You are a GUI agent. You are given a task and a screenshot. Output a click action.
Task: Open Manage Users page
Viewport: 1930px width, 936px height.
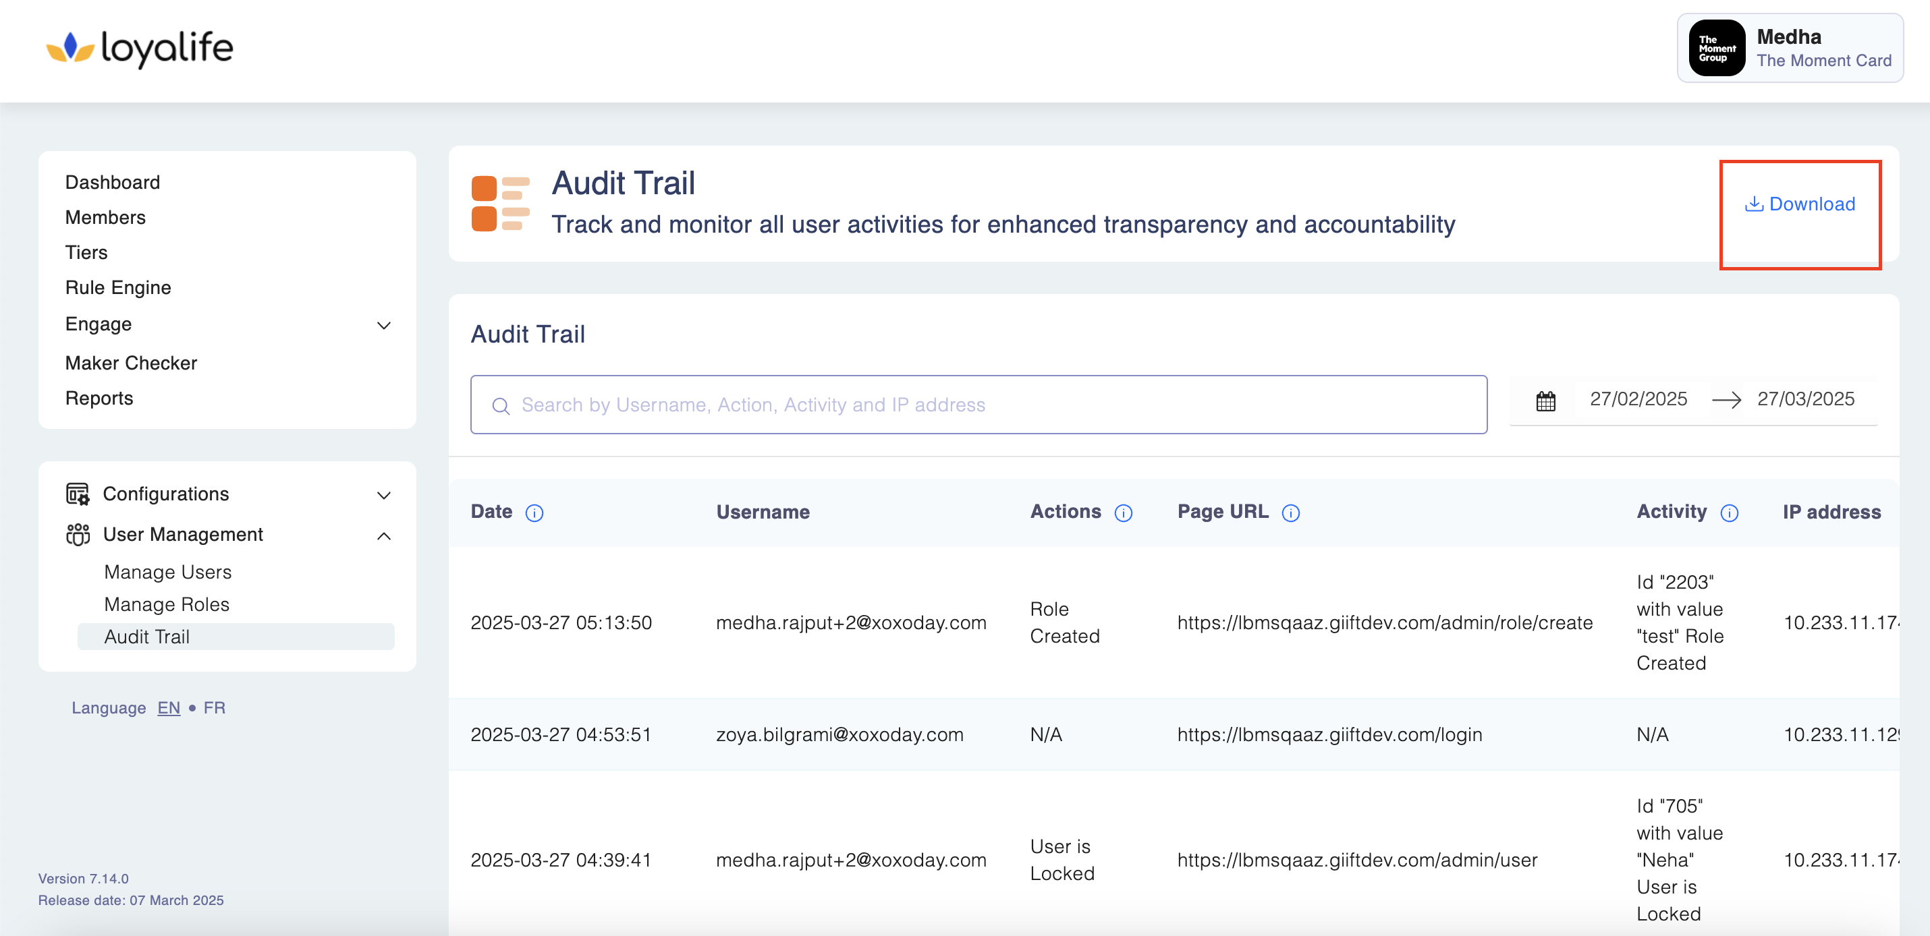coord(168,572)
